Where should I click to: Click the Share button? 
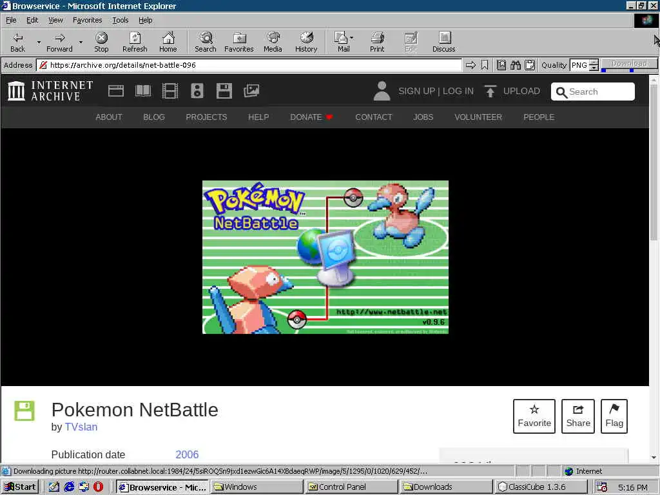coord(578,416)
